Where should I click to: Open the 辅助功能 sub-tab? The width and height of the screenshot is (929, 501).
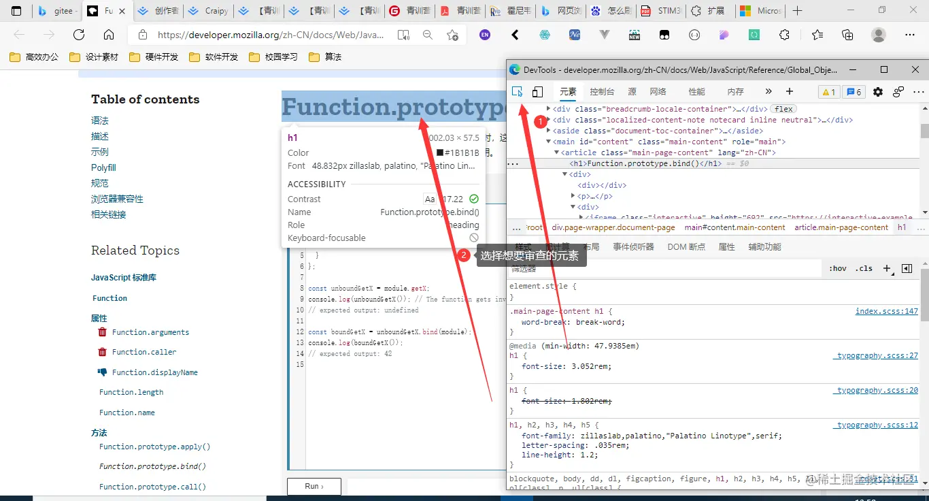[764, 247]
